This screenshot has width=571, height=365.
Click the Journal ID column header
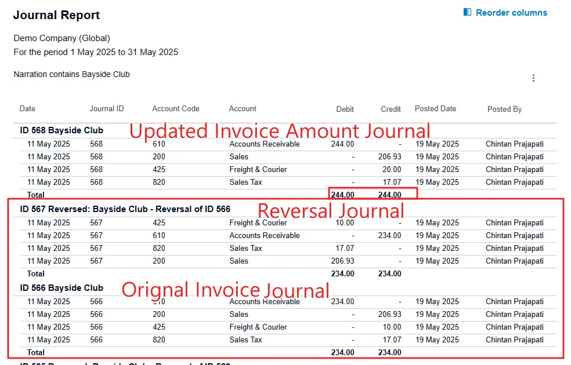(x=106, y=109)
